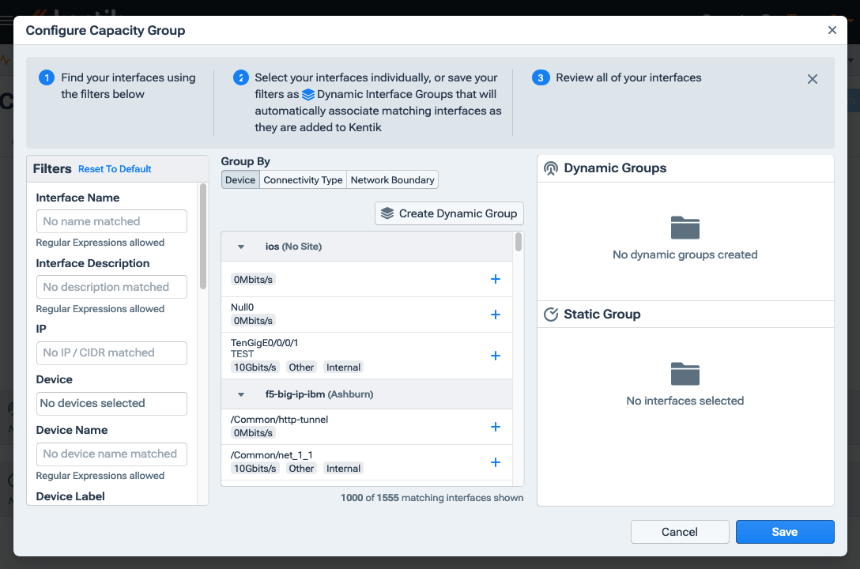
Task: Add /Common/net_1_1 using the plus icon
Action: tap(496, 462)
